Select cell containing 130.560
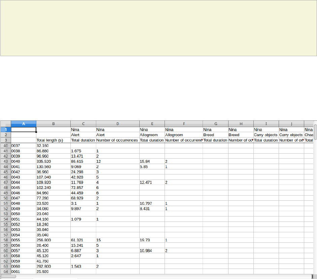Screen dimensions: 317x279 click(54, 166)
